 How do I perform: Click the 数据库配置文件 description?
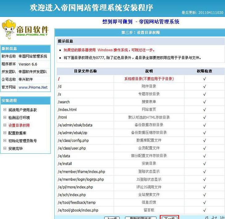click(149, 140)
